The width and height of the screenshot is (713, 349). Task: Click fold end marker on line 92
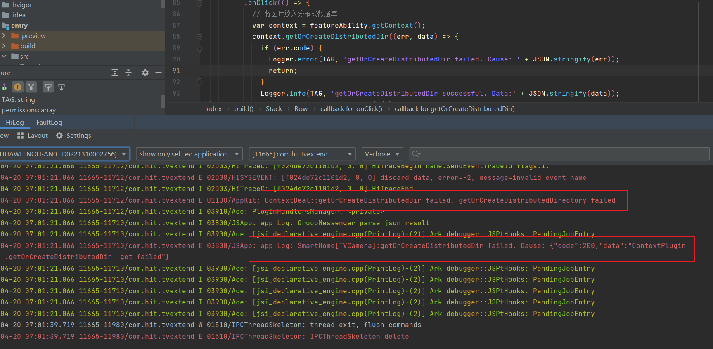click(x=200, y=82)
